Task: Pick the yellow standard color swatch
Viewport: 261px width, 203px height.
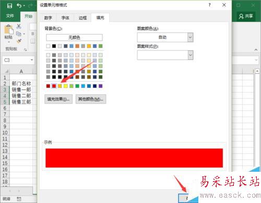Action: point(66,86)
